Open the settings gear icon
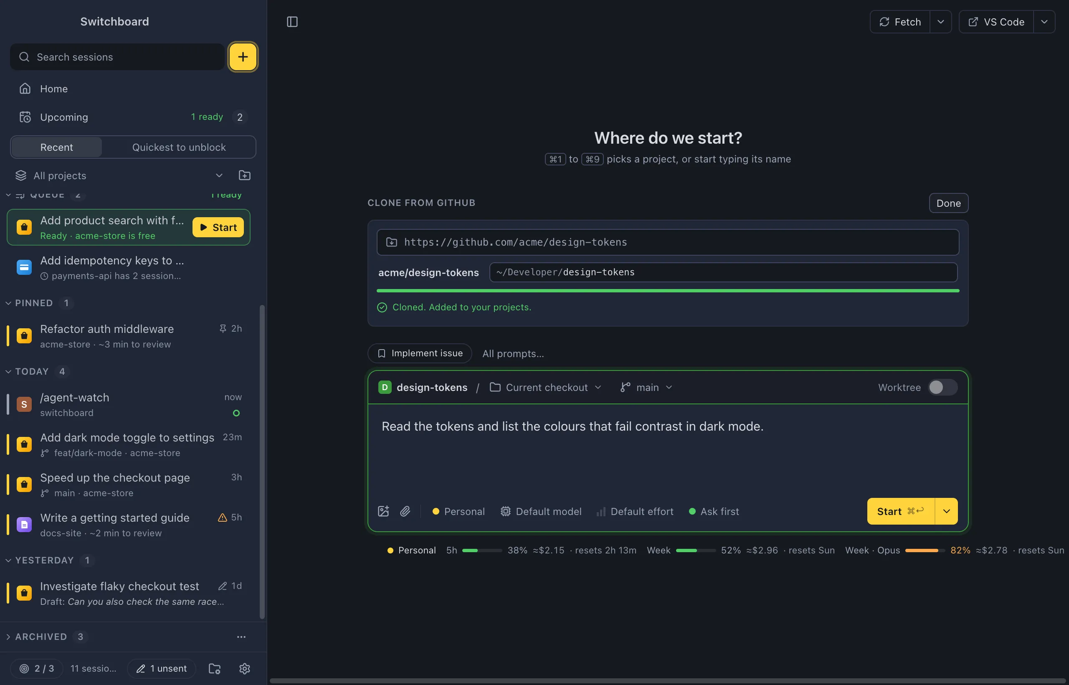 (245, 669)
